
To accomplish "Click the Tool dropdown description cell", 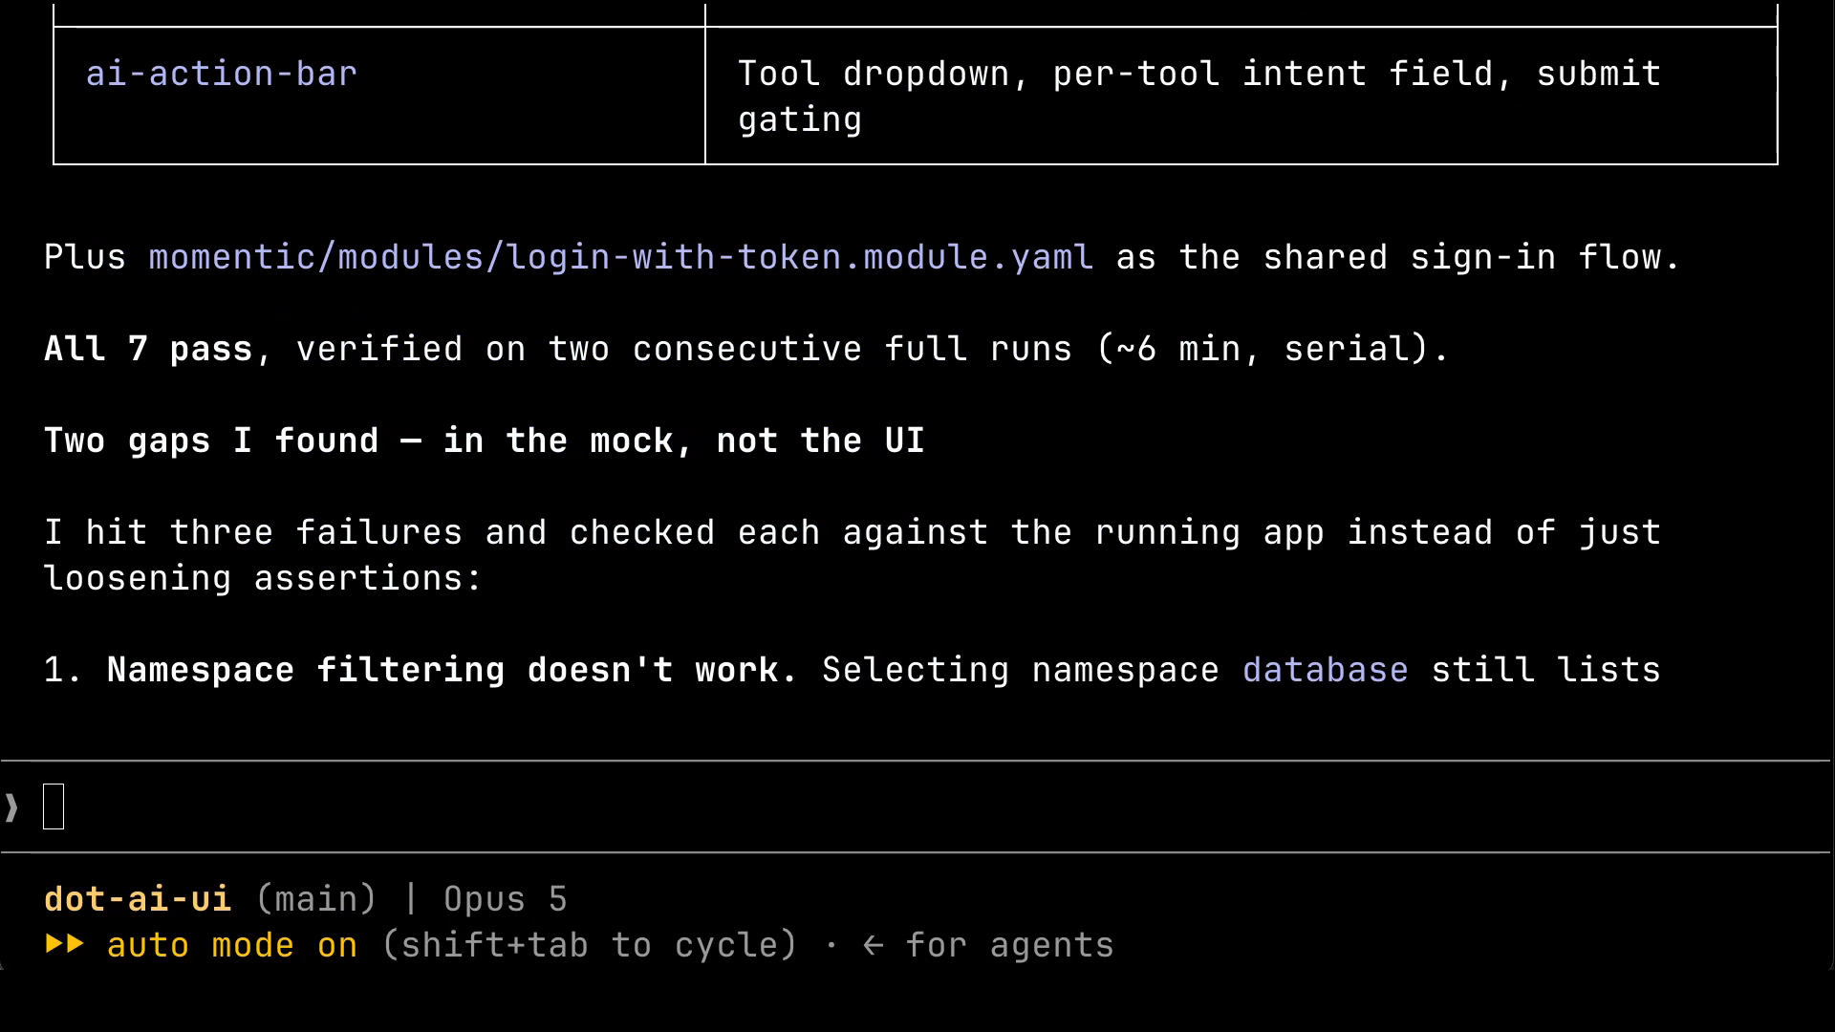I will point(1241,96).
